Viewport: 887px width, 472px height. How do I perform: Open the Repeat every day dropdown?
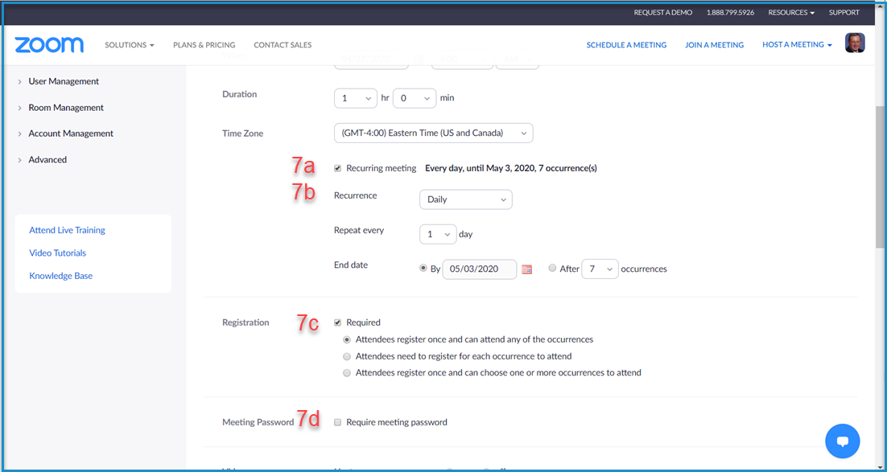(x=438, y=235)
